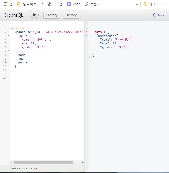Click result "age" value 19
Viewport: 169px width, 173px height.
coord(114,43)
